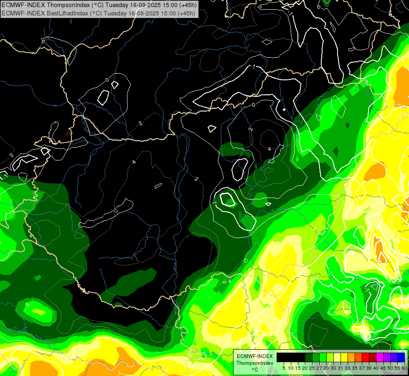
Task: Choose the orange-red 35–37 legend swatch
Action: 358,358
